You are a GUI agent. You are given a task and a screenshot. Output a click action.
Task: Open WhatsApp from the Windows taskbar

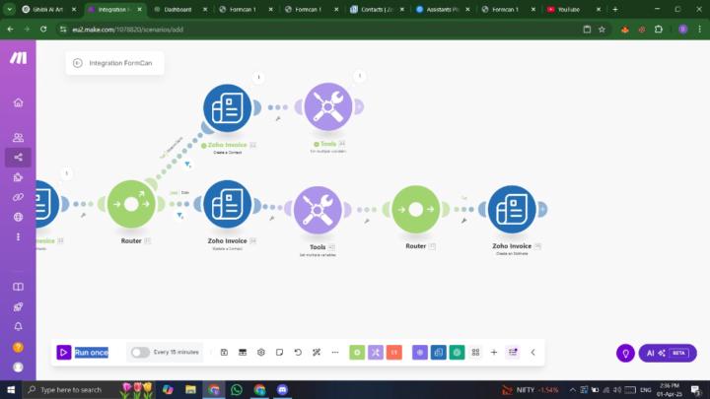237,389
